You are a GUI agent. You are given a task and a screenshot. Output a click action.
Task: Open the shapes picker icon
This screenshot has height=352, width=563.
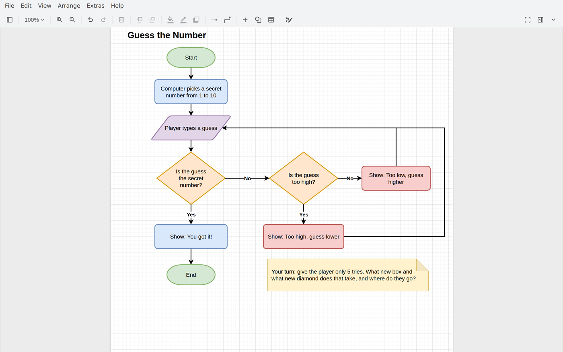click(258, 20)
